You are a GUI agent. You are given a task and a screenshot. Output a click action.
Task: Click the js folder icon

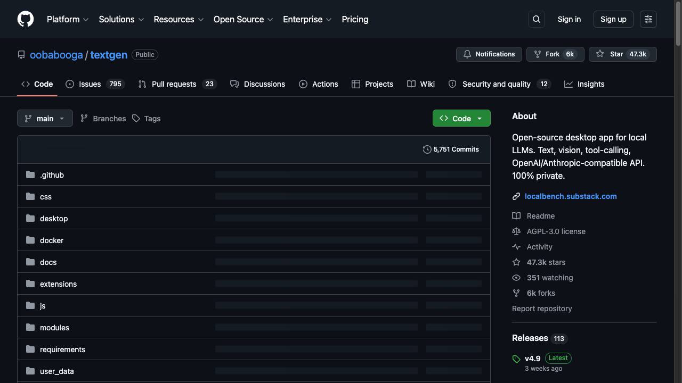[x=30, y=305]
